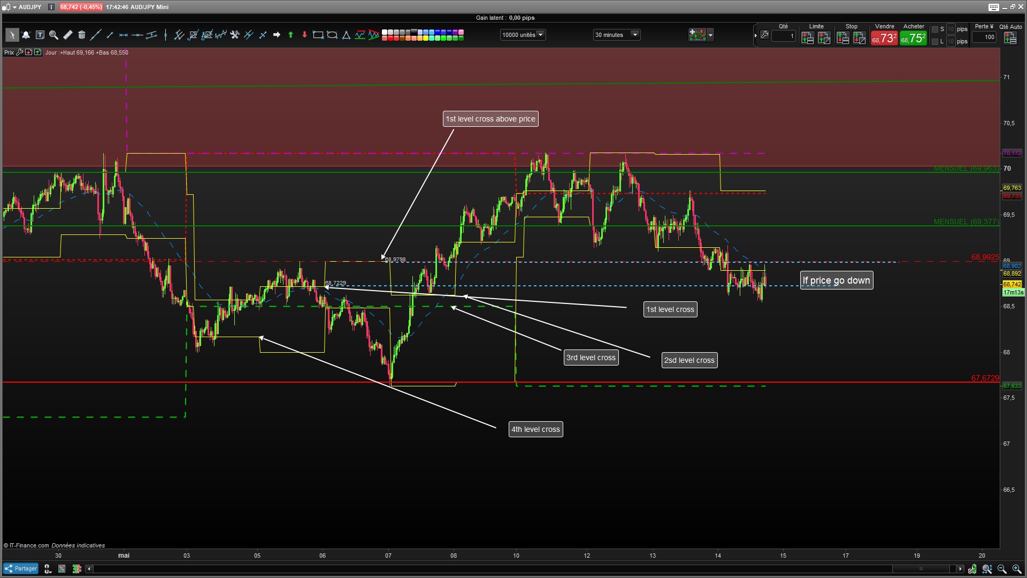
Task: Expand the indicators button dropdown arrow
Action: 710,35
